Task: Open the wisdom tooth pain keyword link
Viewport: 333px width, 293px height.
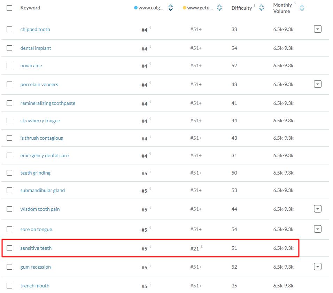Action: click(40, 209)
